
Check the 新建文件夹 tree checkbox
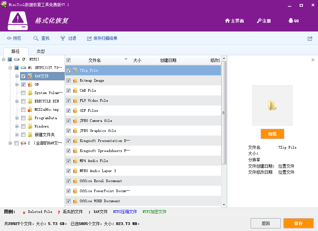23,135
